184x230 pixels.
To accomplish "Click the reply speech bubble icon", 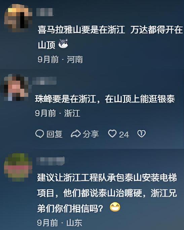I will point(40,134).
